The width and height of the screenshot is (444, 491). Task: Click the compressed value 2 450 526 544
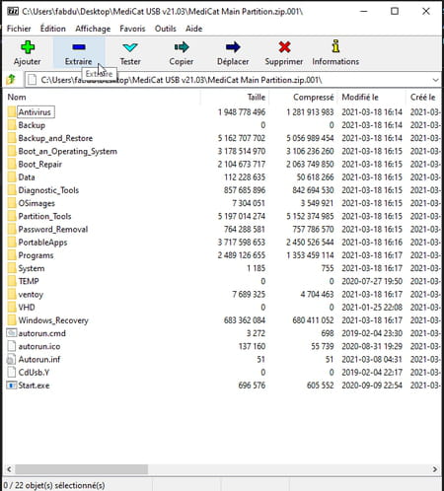coord(310,243)
